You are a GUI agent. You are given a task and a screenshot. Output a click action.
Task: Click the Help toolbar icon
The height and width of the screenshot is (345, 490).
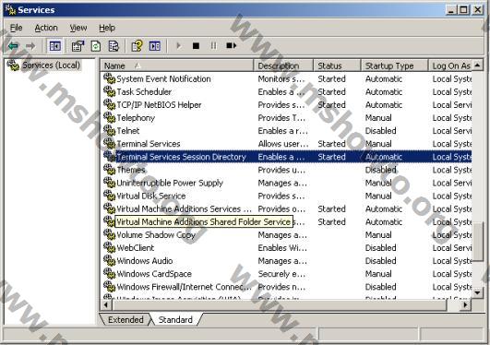(137, 46)
